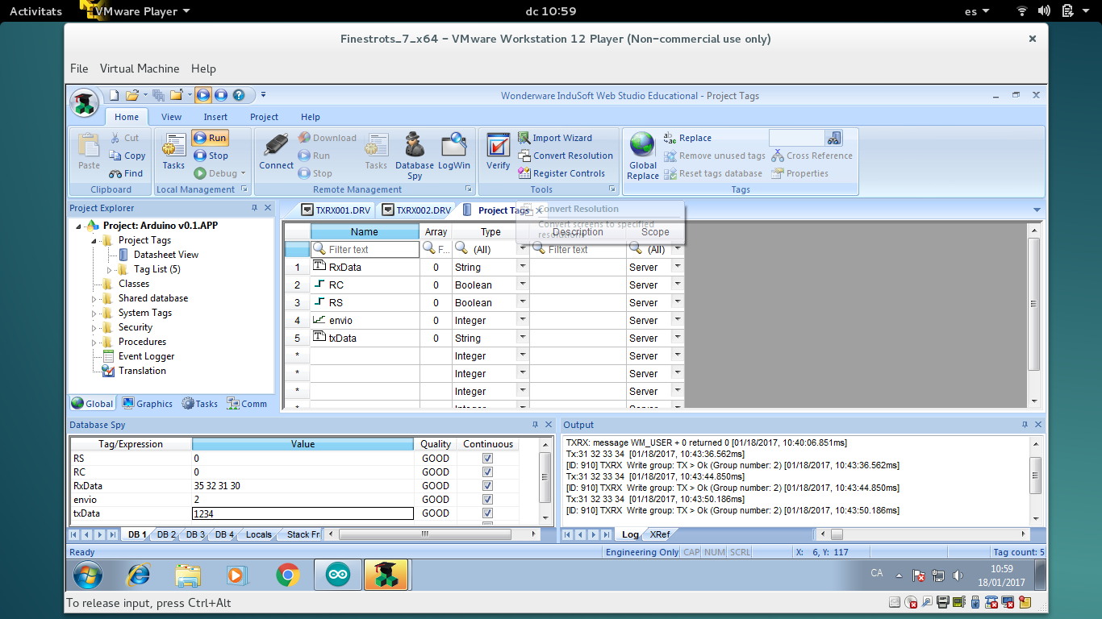Click the Name filter text field
The width and height of the screenshot is (1102, 619).
tap(365, 250)
